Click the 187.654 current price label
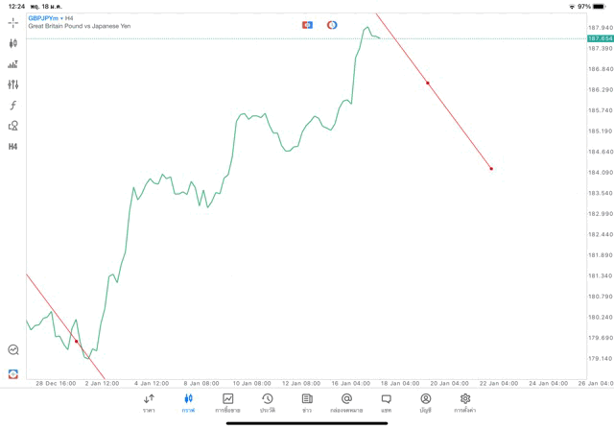 600,38
